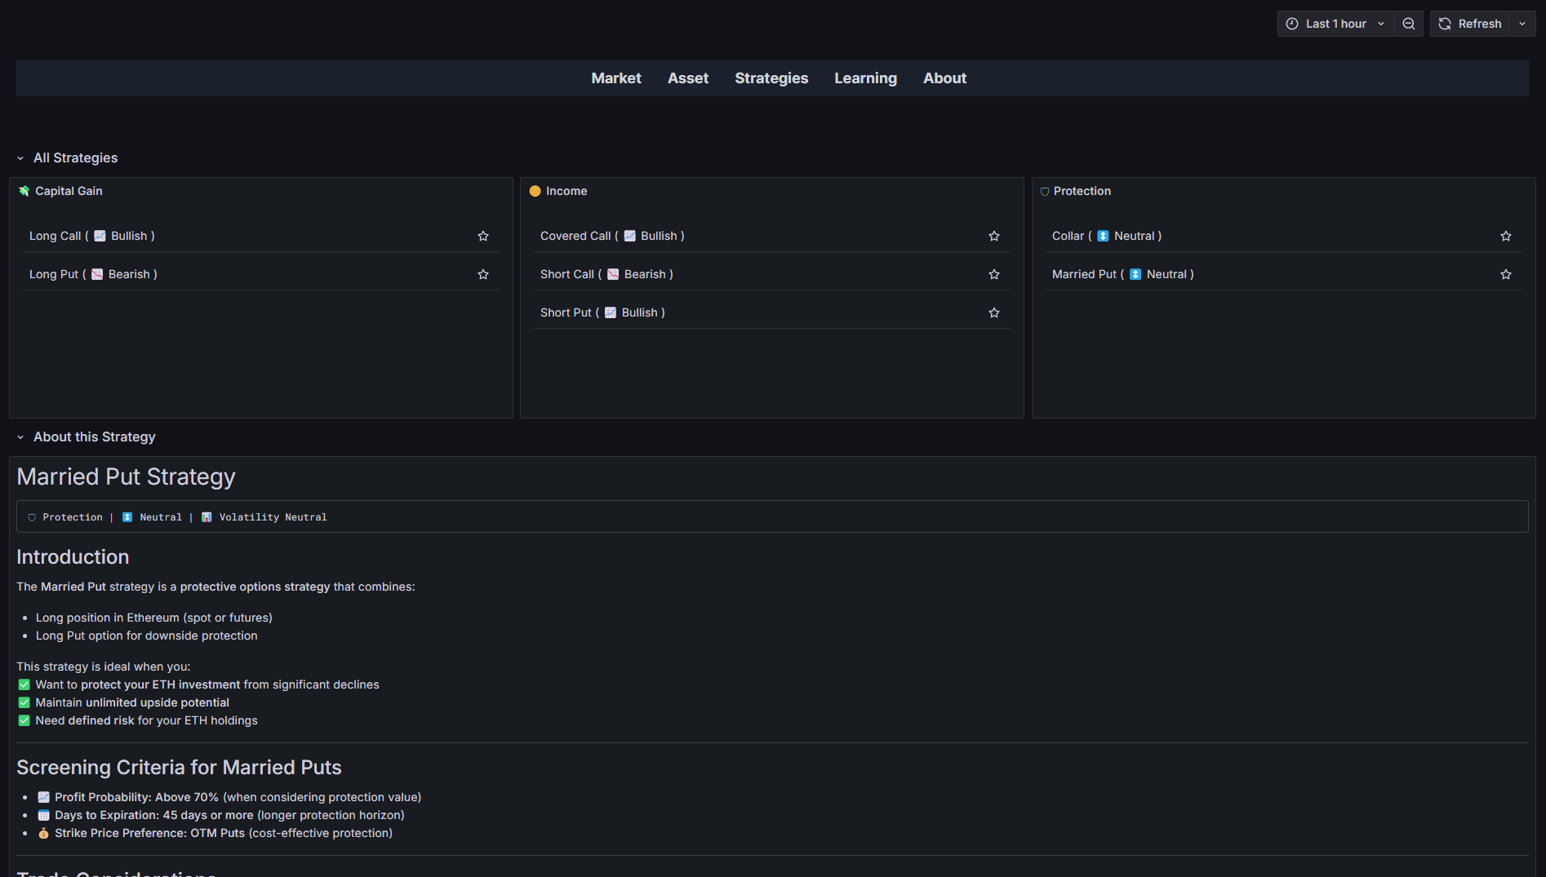This screenshot has height=877, width=1546.
Task: Star the Long Call strategy
Action: click(483, 236)
